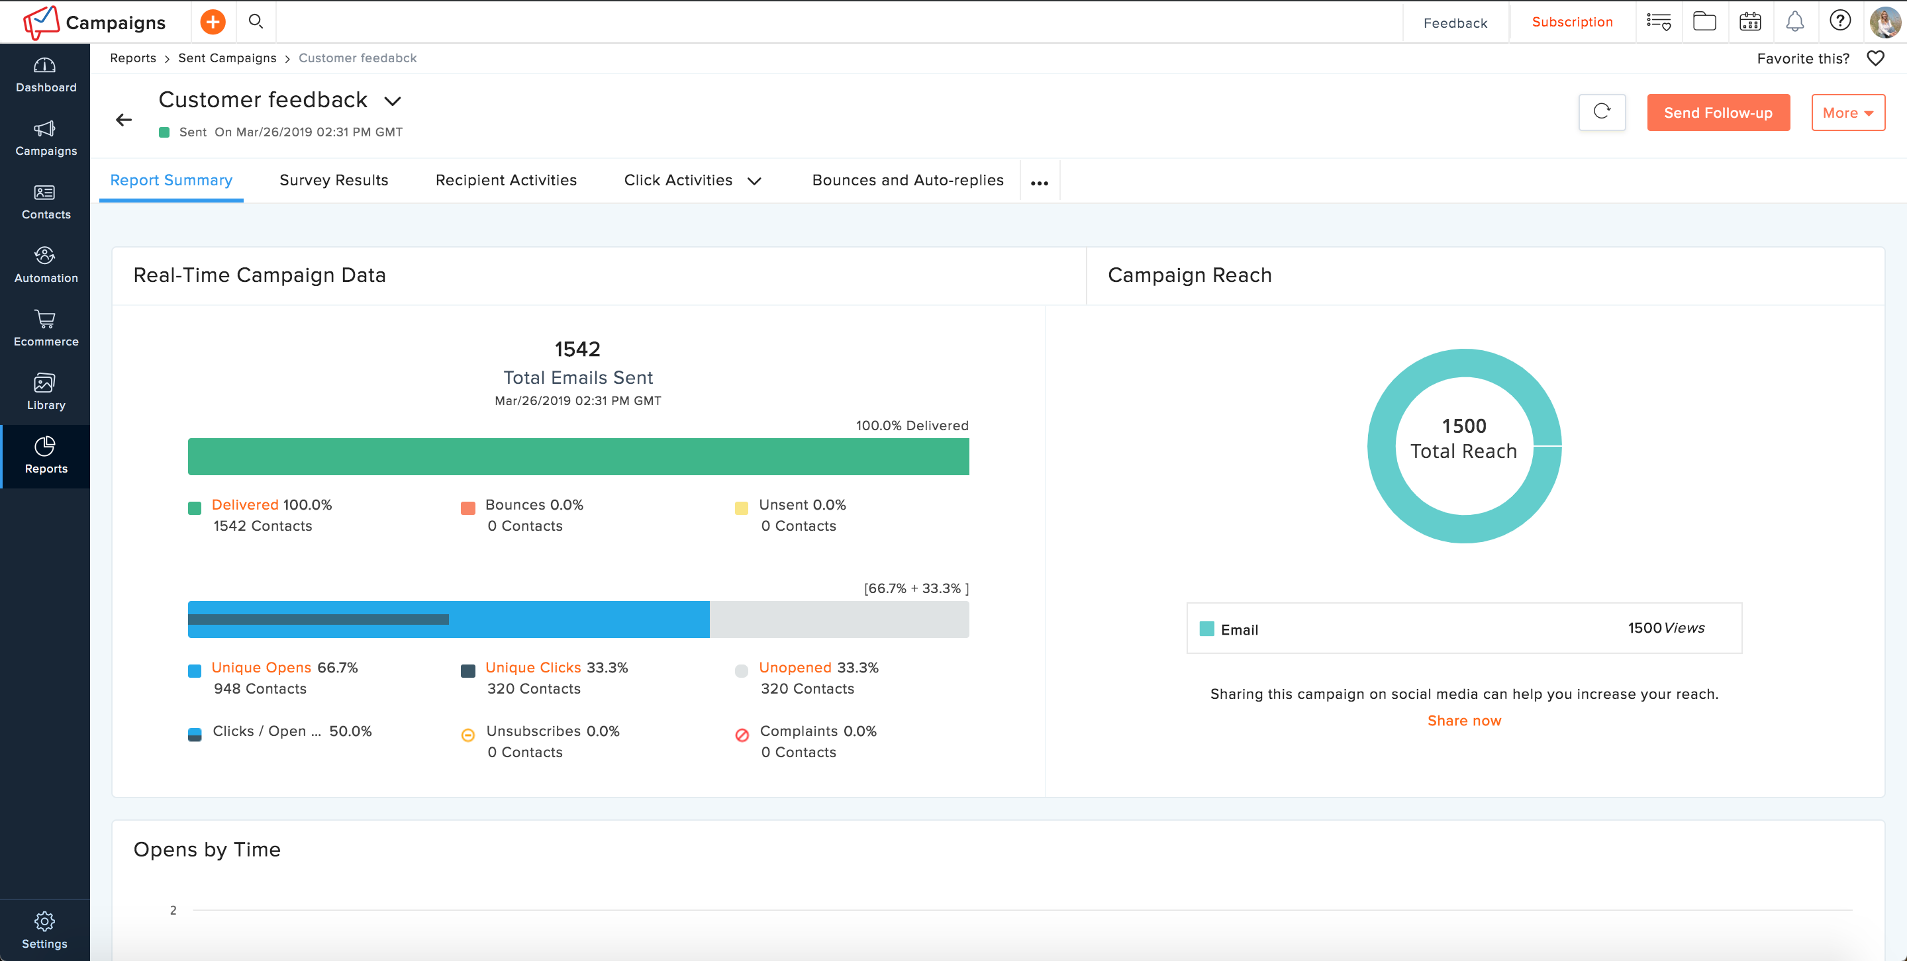The width and height of the screenshot is (1907, 961).
Task: Click the orange plus create icon
Action: [x=213, y=23]
